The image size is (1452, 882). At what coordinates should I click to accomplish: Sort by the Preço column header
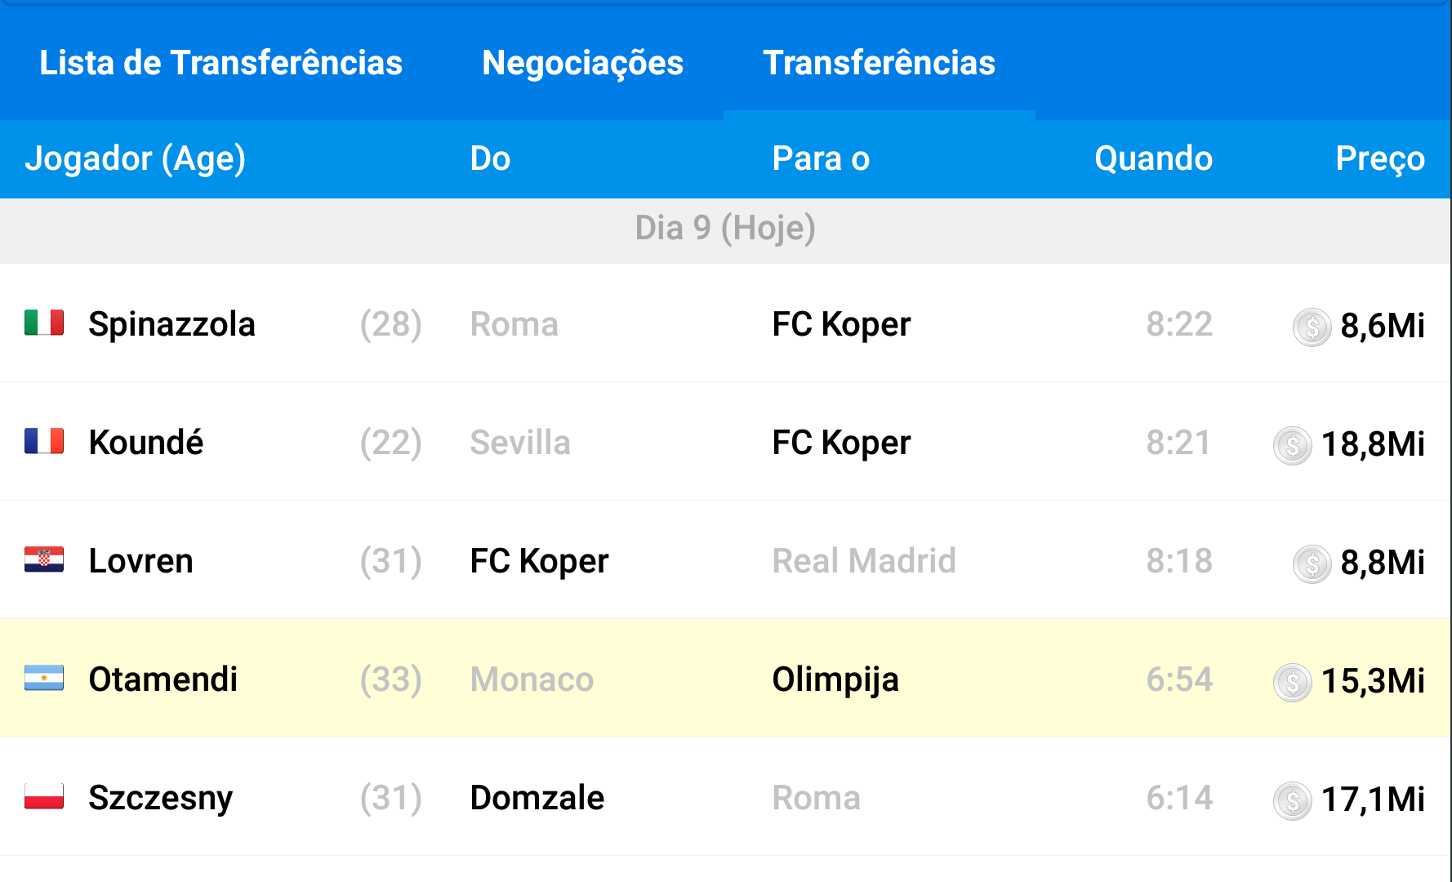click(1379, 158)
